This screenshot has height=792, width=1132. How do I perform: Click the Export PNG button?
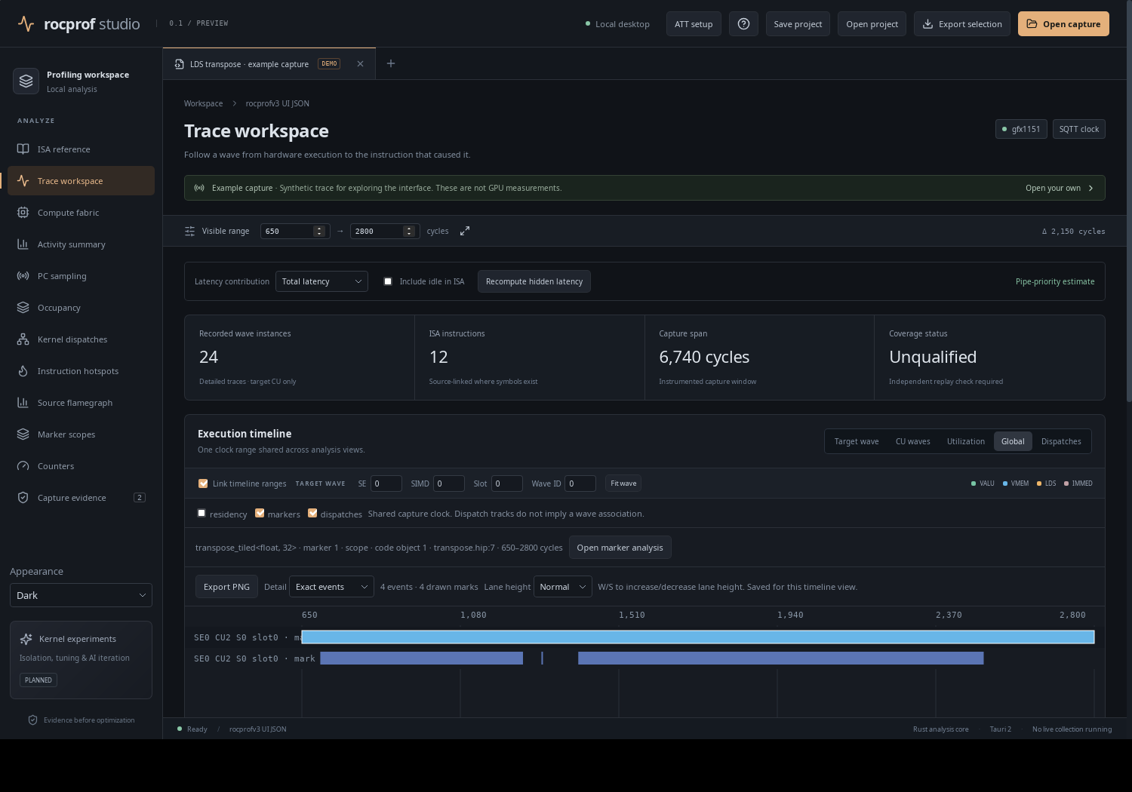tap(226, 587)
